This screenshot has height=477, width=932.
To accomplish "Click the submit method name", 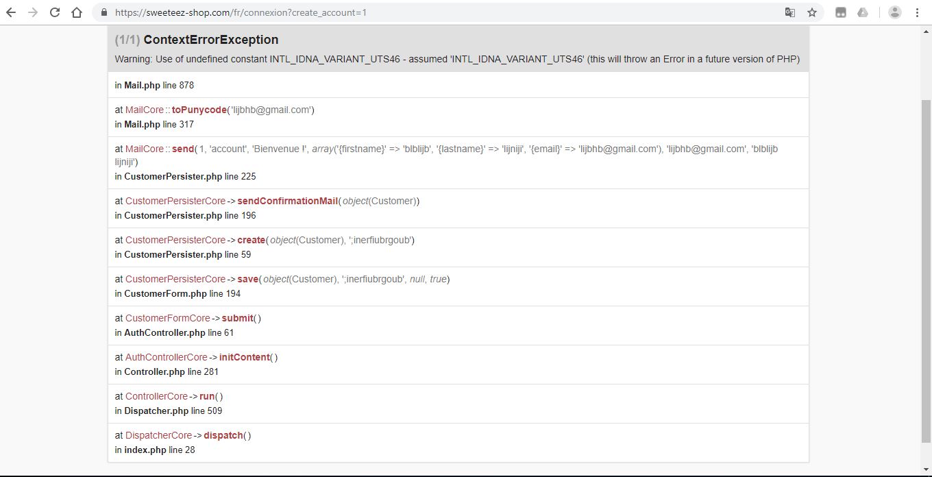I will tap(238, 318).
